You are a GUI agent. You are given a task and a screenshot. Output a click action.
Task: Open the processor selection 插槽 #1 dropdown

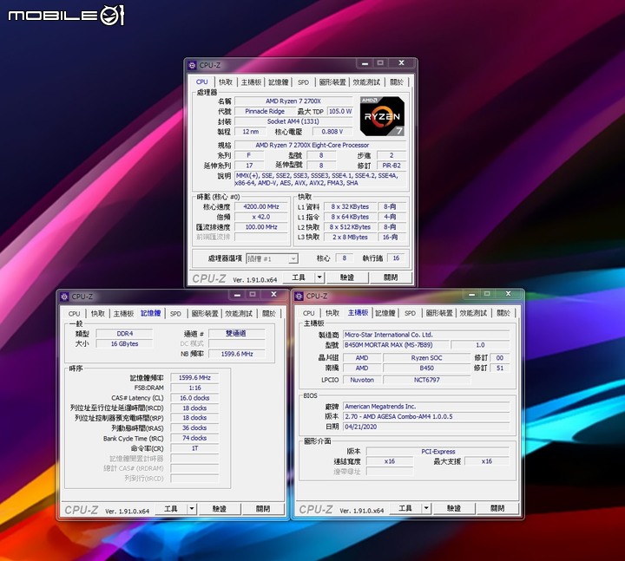pyautogui.click(x=273, y=258)
